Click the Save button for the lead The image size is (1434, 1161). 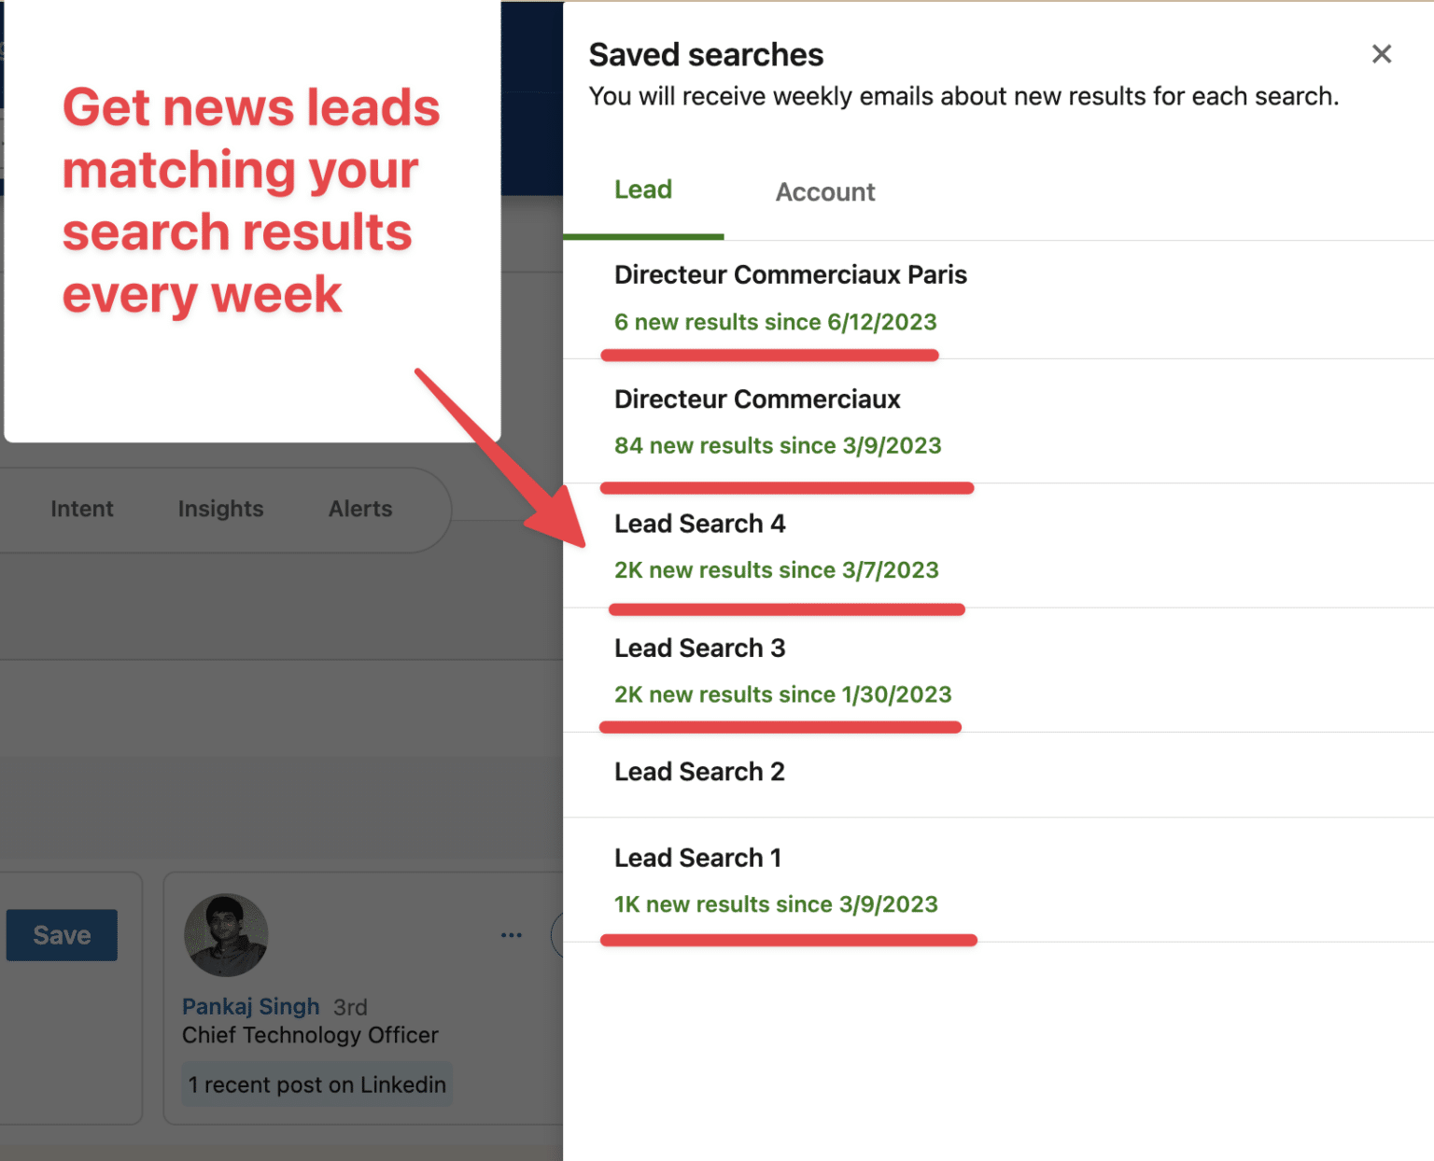click(61, 934)
